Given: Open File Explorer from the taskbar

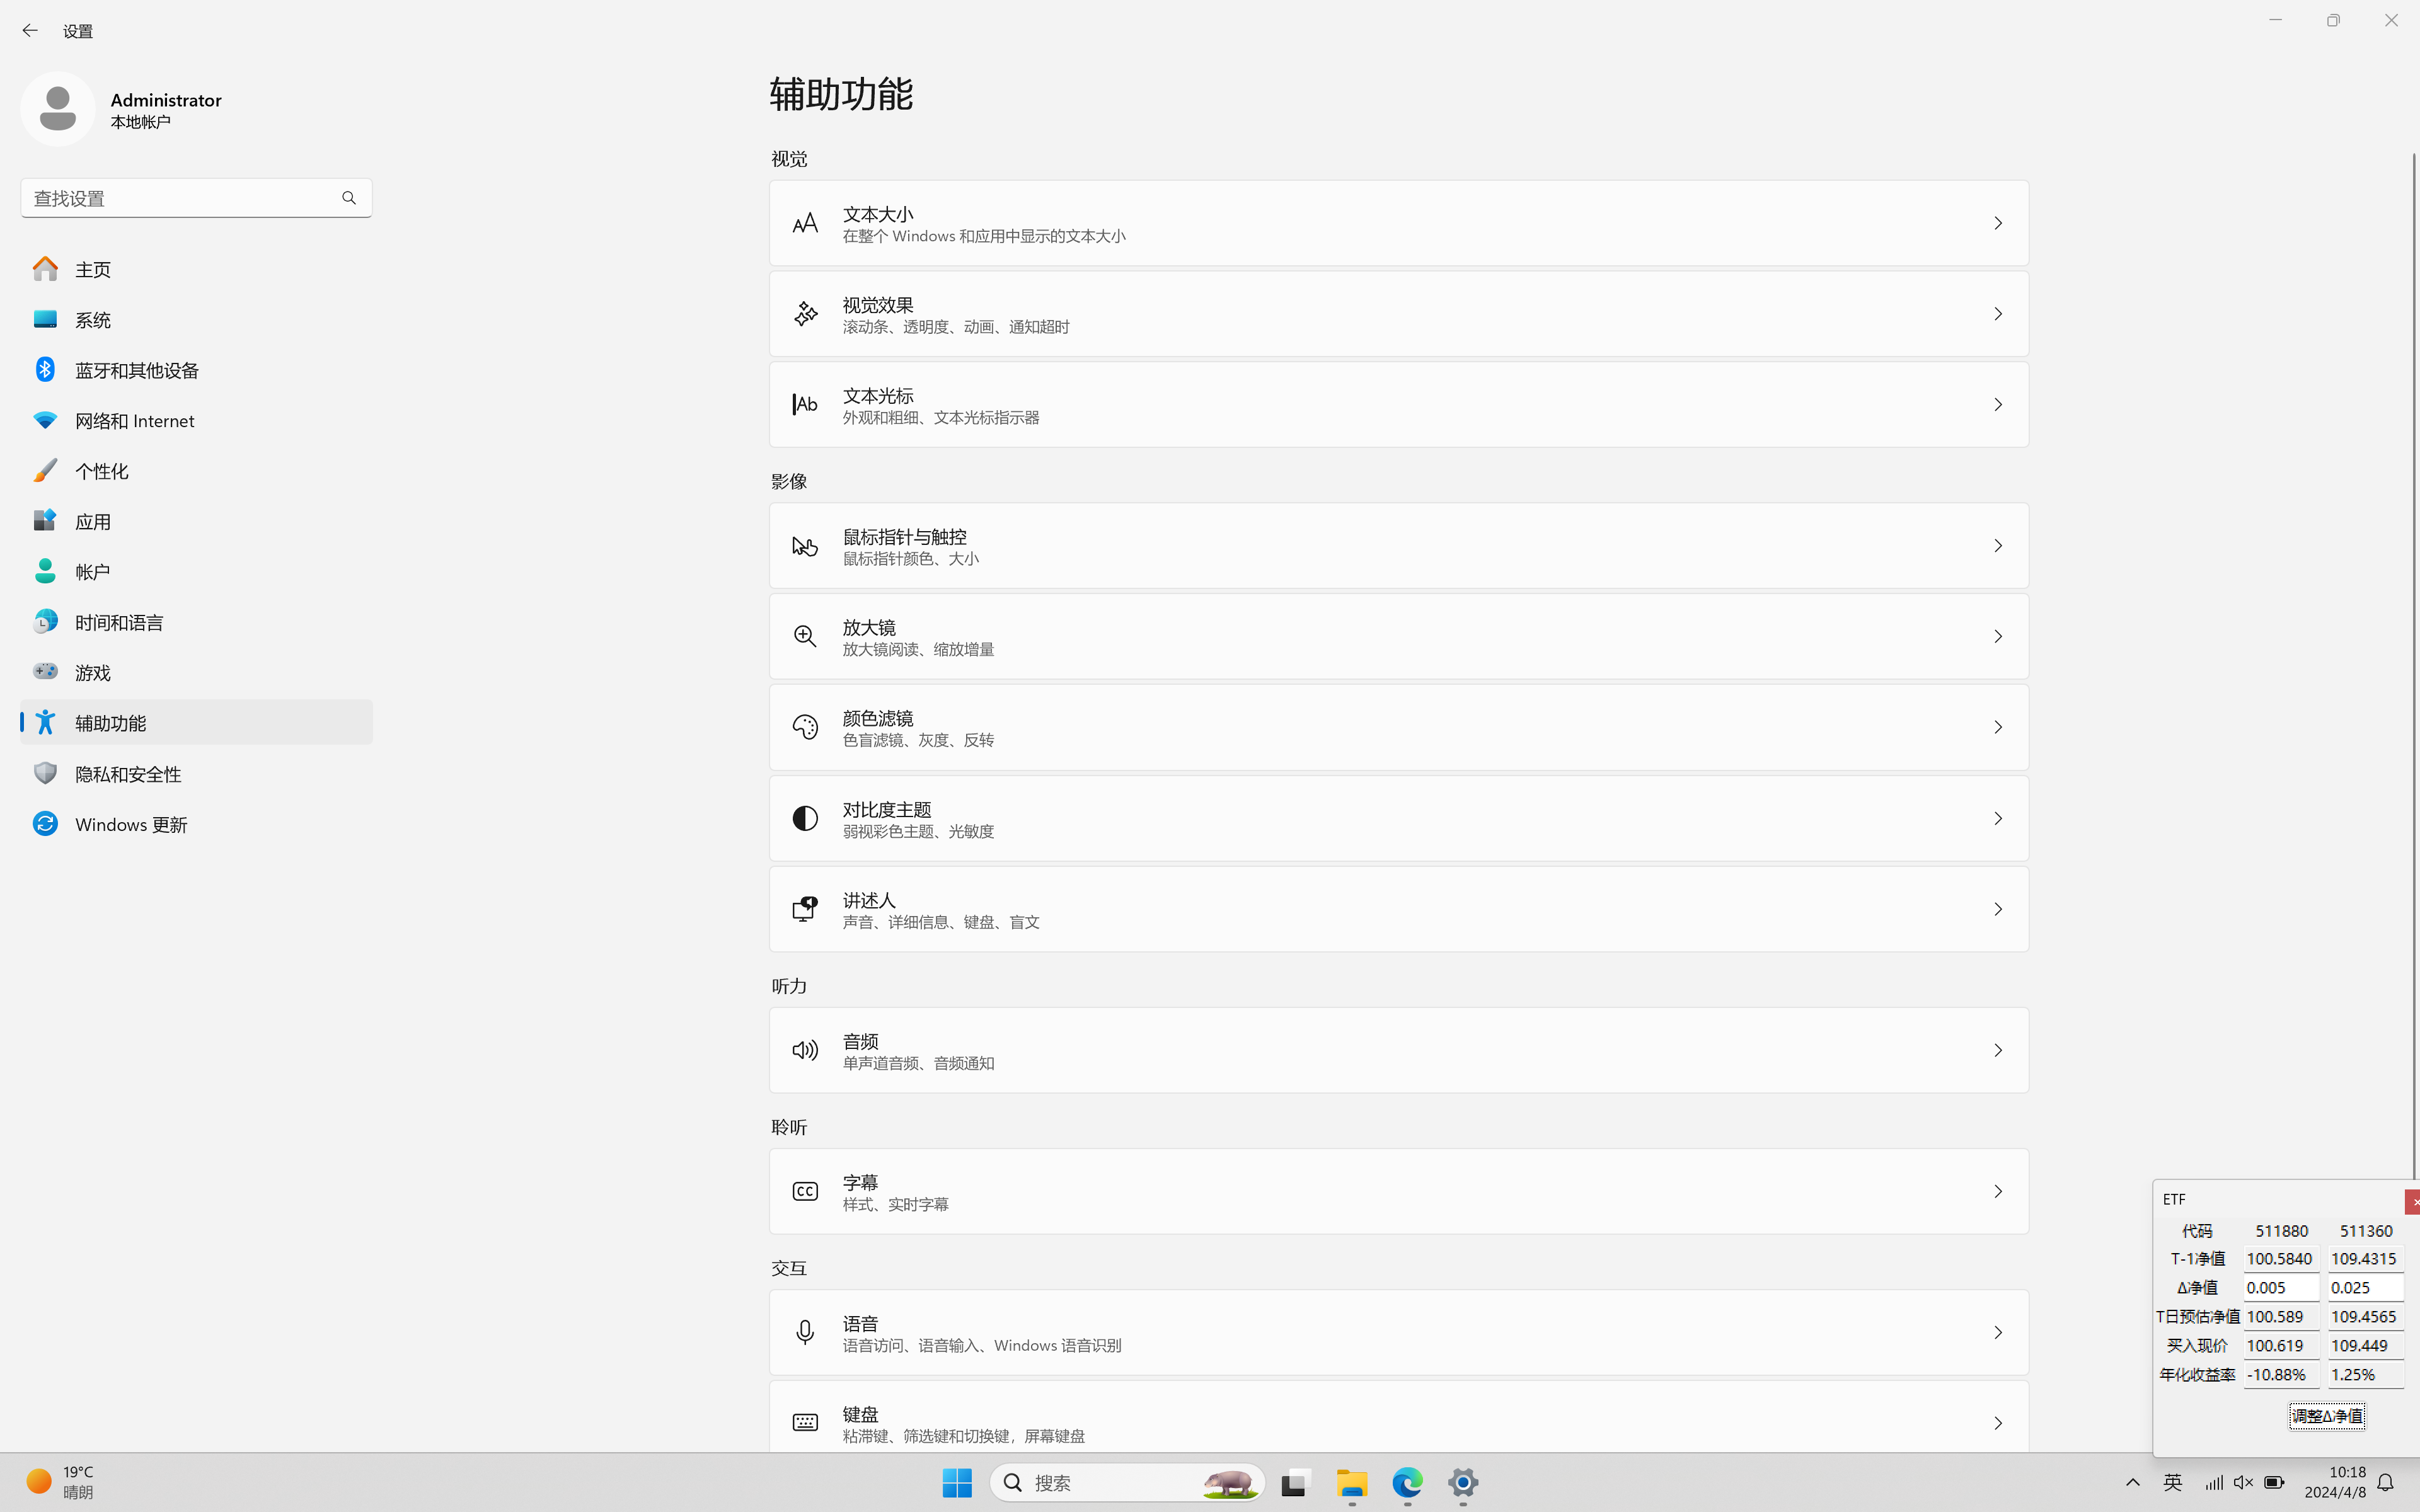Looking at the screenshot, I should coord(1352,1482).
